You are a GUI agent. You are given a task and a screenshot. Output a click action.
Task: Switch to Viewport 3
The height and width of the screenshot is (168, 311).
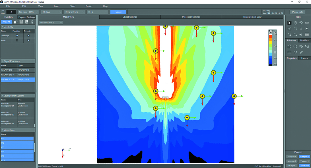(x=292, y=161)
